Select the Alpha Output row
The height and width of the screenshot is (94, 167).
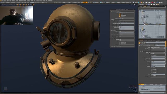click(152, 13)
